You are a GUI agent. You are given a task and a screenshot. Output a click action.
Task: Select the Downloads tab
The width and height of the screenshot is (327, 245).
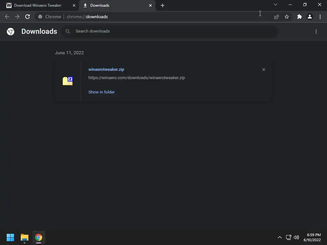[x=117, y=5]
